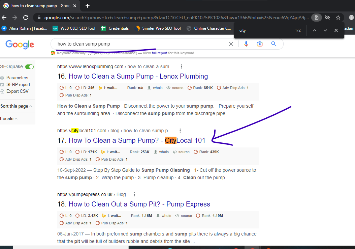Open the full report keyword link
This screenshot has width=355, height=249.
pyautogui.click(x=159, y=53)
